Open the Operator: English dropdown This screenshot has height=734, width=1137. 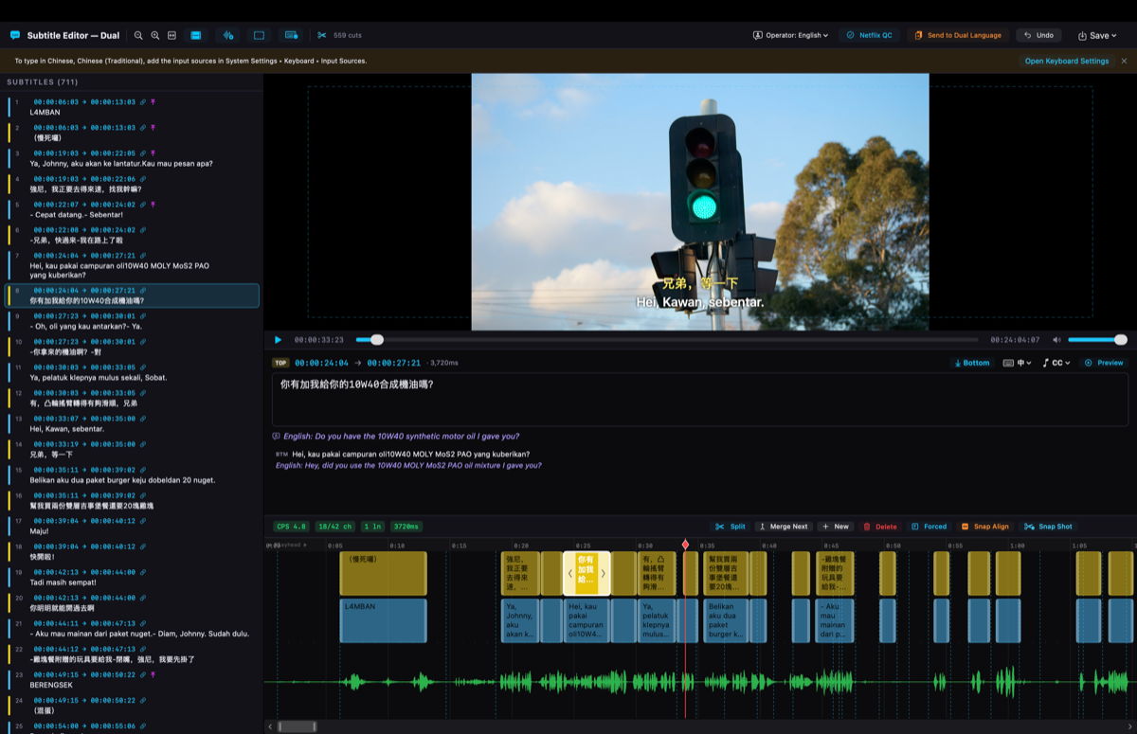point(790,35)
